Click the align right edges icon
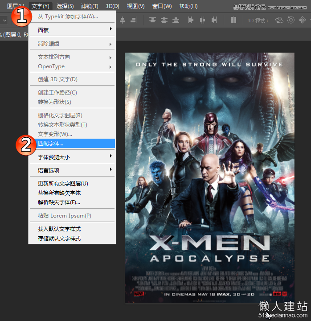Screen dimensions: 311x321 coord(134,20)
